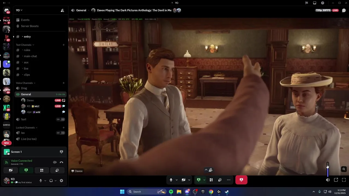349x196 pixels.
Task: Collapse the Text Channels category
Action: point(25,45)
